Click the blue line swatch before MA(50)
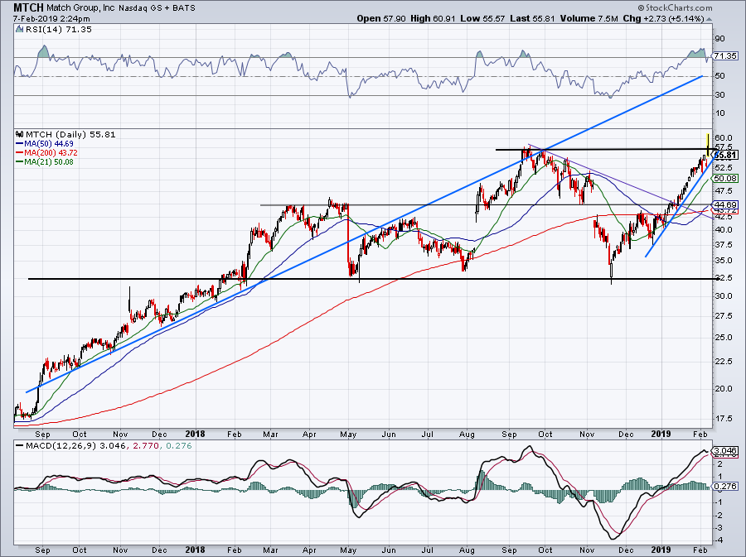The image size is (746, 557). (x=20, y=143)
